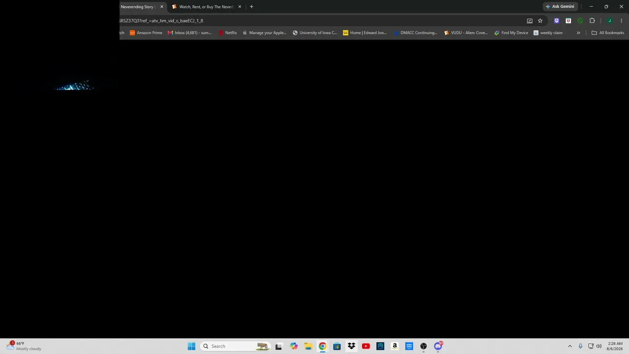
Task: Open Dropbox from the taskbar
Action: click(351, 346)
